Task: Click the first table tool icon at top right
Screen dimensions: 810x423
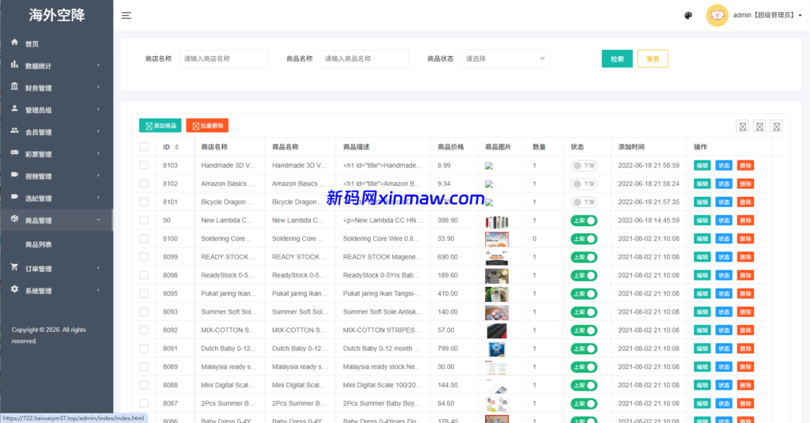Action: point(742,127)
